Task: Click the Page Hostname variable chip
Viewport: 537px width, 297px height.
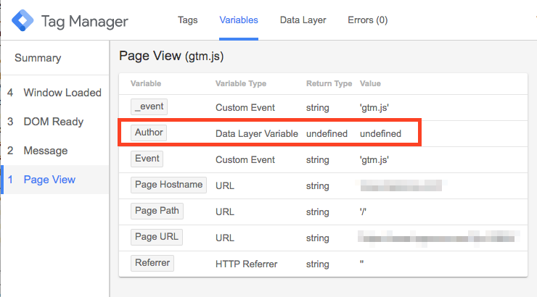Action: tap(168, 185)
